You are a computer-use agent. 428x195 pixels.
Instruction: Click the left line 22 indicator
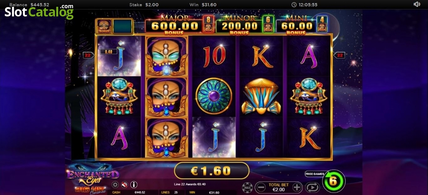click(x=88, y=55)
